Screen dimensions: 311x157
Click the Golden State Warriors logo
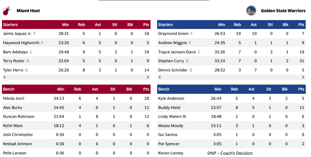pos(251,11)
